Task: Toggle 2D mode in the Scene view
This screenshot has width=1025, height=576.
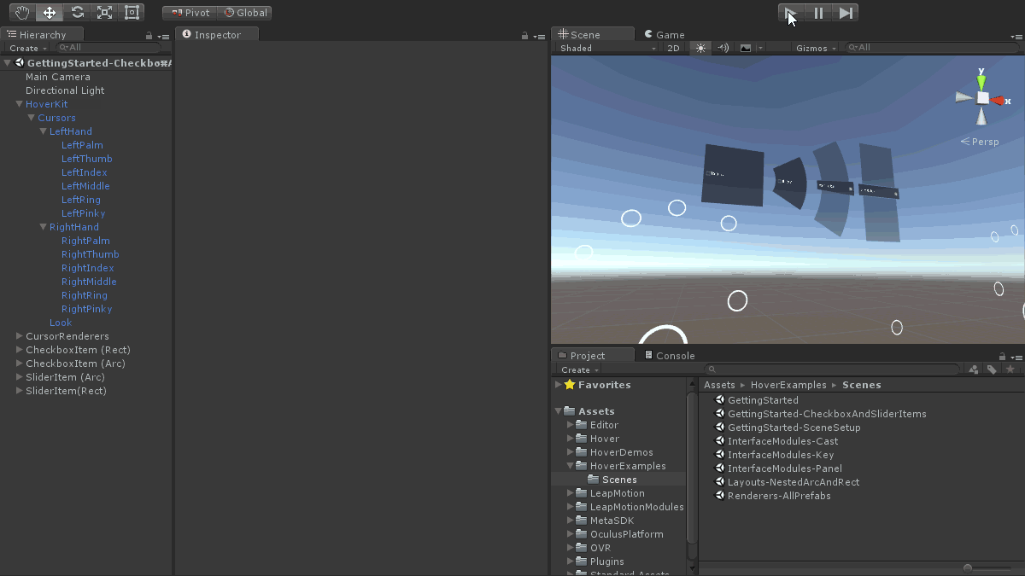Action: click(x=673, y=49)
